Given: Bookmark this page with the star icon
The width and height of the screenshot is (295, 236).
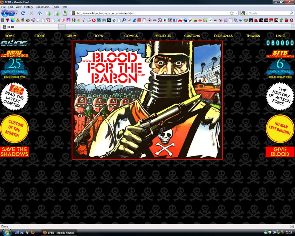Looking at the screenshot, I should pyautogui.click(x=232, y=13).
